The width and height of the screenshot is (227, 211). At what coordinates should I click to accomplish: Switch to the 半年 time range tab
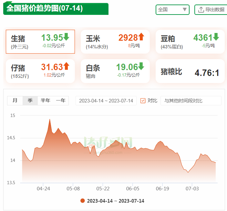(x=45, y=100)
